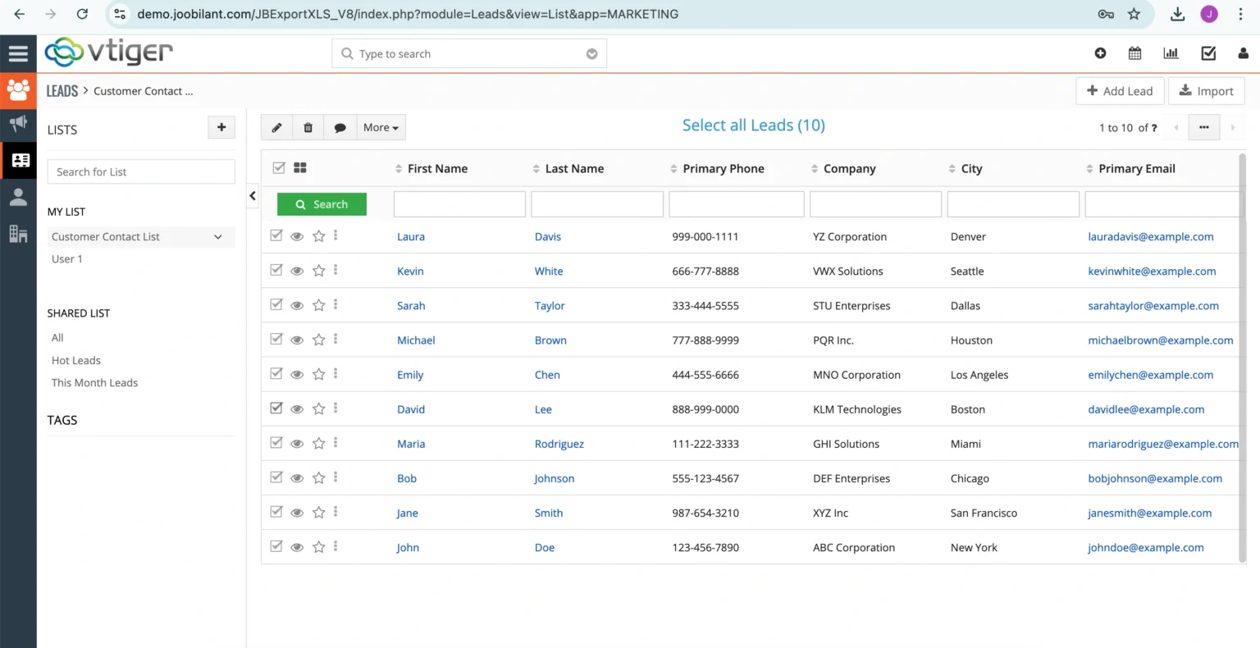Viewport: 1260px width, 648px height.
Task: Select the megaphone Campaigns icon in sidebar
Action: coord(18,124)
